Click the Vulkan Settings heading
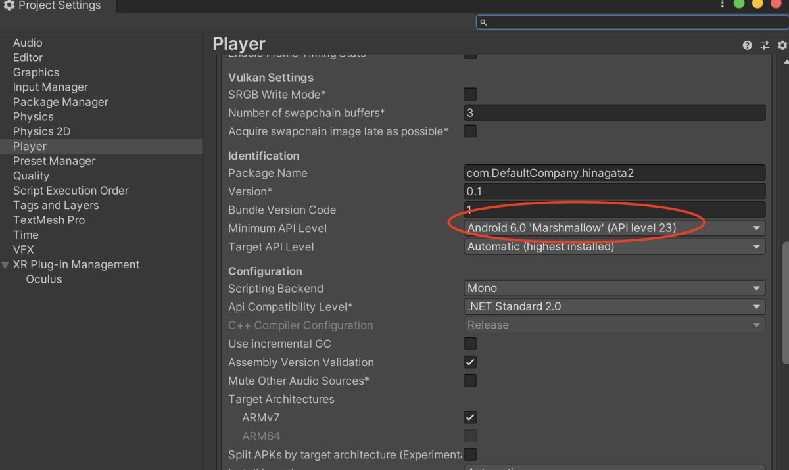Image resolution: width=789 pixels, height=470 pixels. coord(271,77)
